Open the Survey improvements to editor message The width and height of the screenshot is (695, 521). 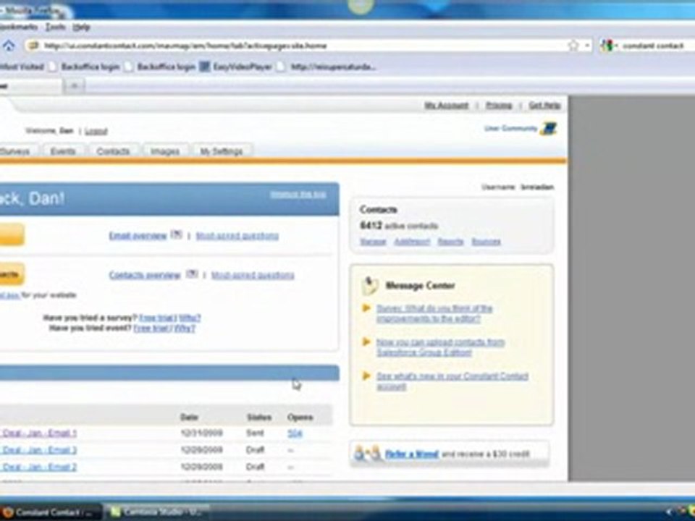point(434,313)
